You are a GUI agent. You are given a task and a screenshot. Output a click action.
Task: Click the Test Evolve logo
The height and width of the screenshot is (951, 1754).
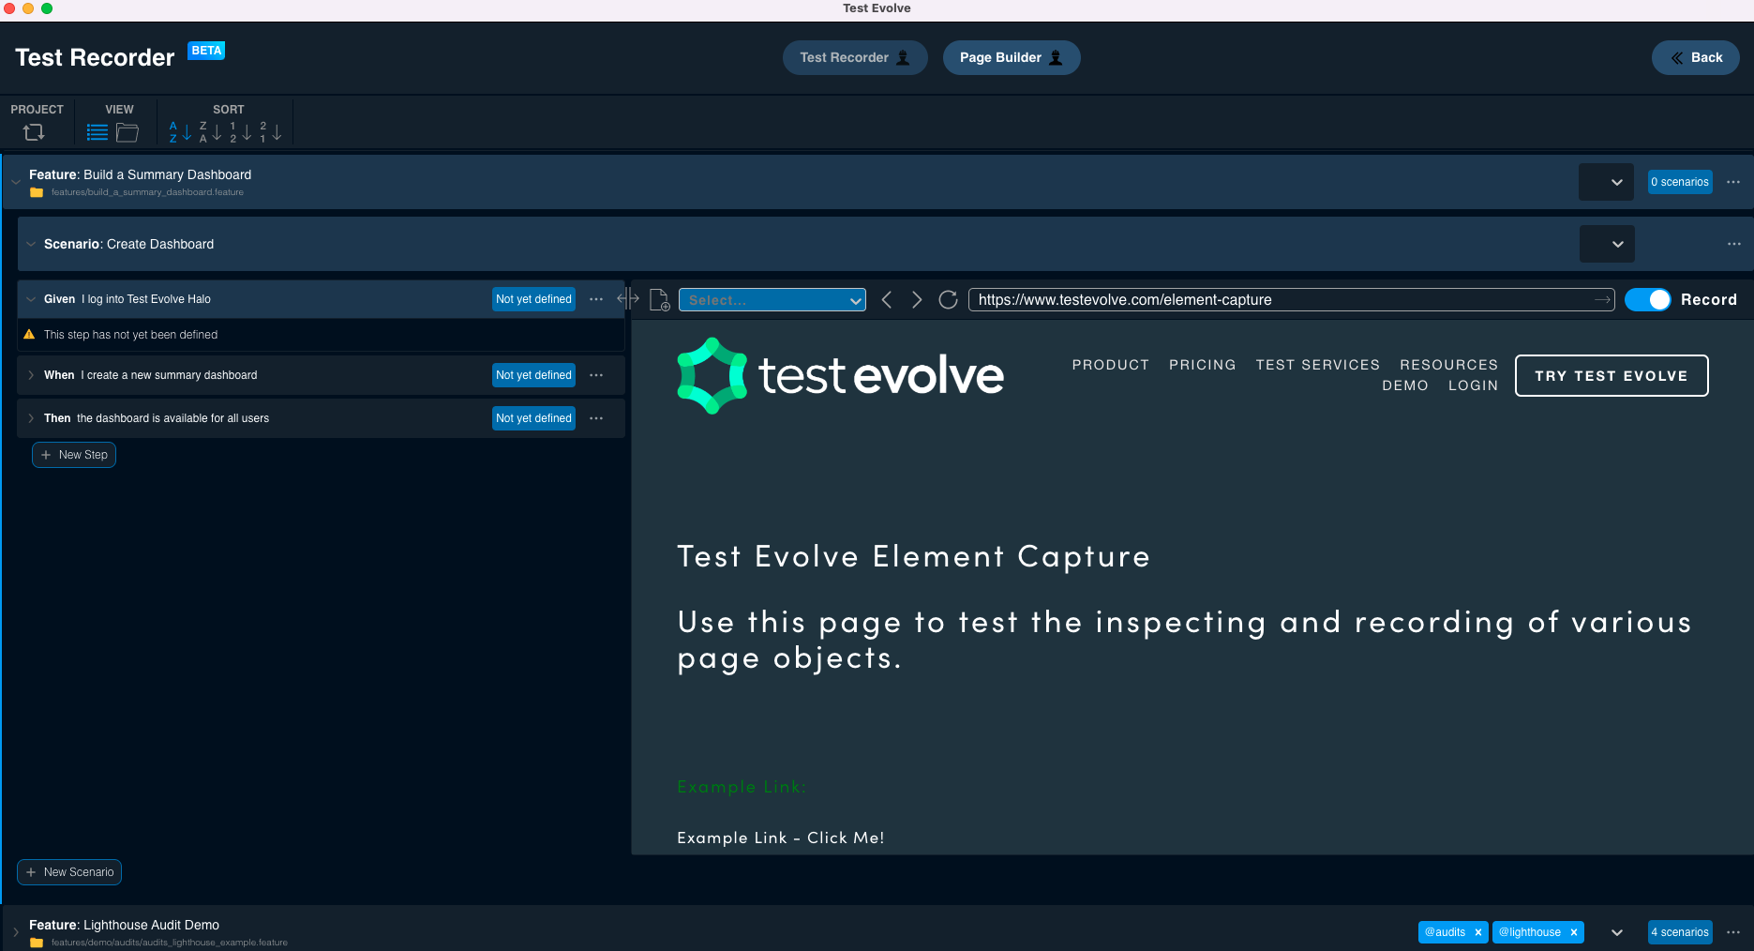pyautogui.click(x=841, y=375)
